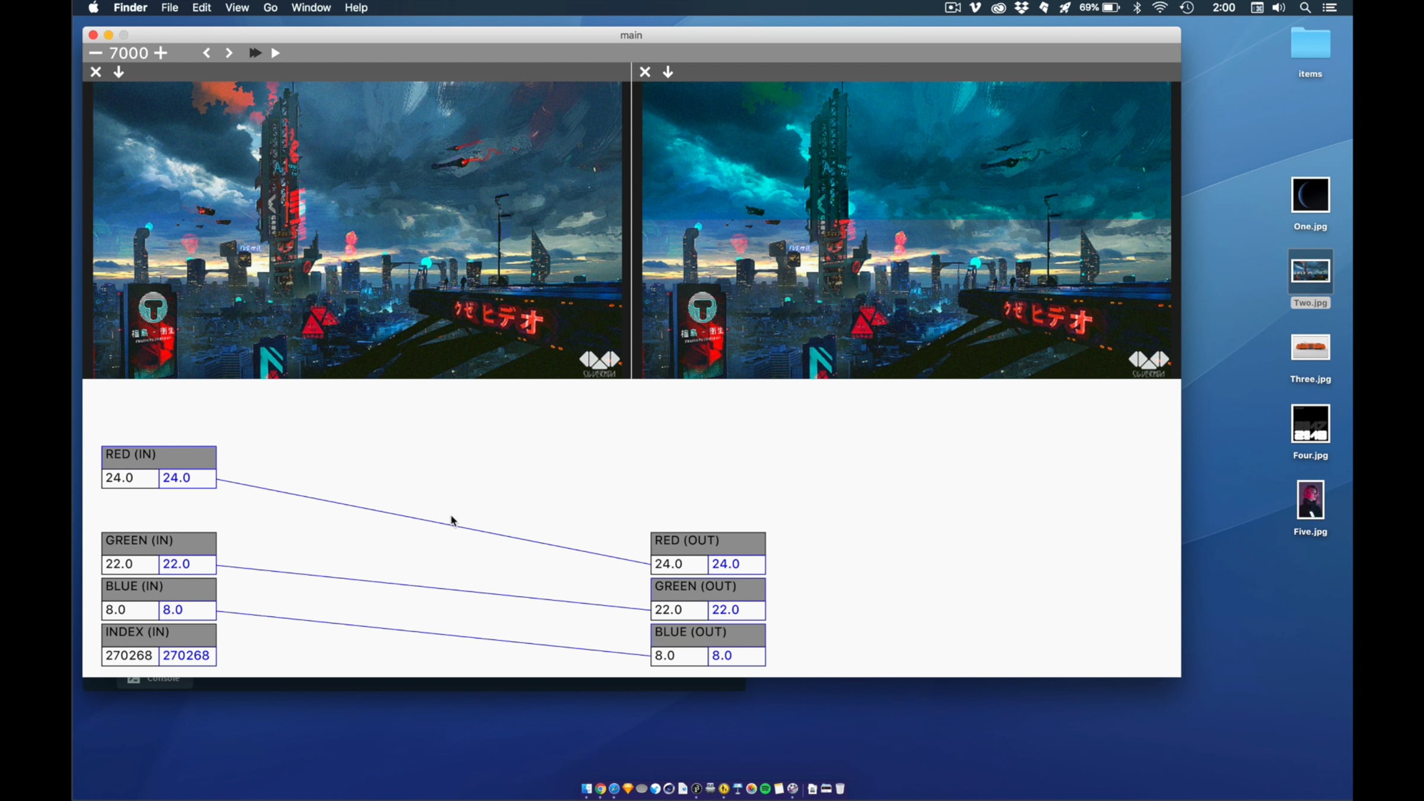Click the black 24.0 value under RED (OUT)
1424x801 pixels.
[x=679, y=564]
